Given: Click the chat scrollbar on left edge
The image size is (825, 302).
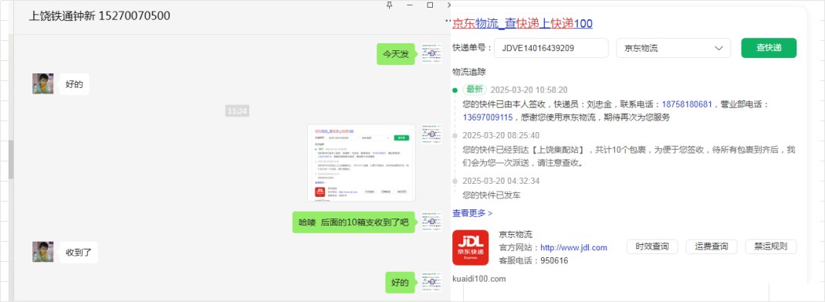Looking at the screenshot, I should click(11, 159).
